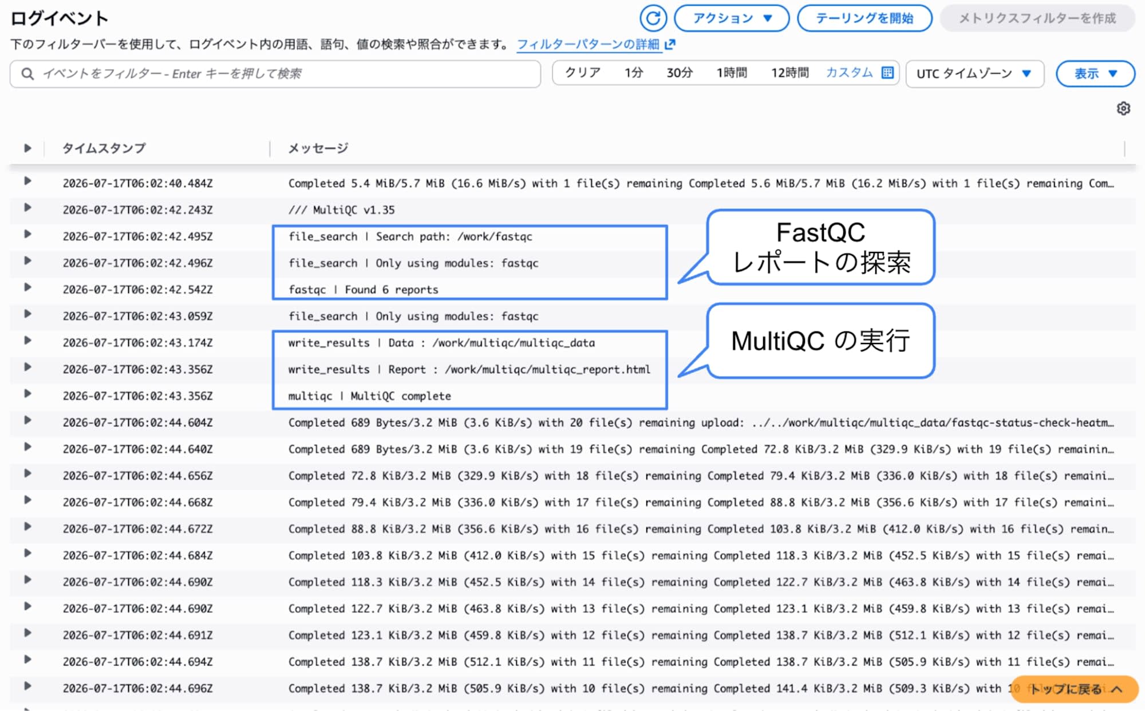Image resolution: width=1145 pixels, height=711 pixels.
Task: Expand the 06:02:40.484Z log row
Action: tap(27, 181)
